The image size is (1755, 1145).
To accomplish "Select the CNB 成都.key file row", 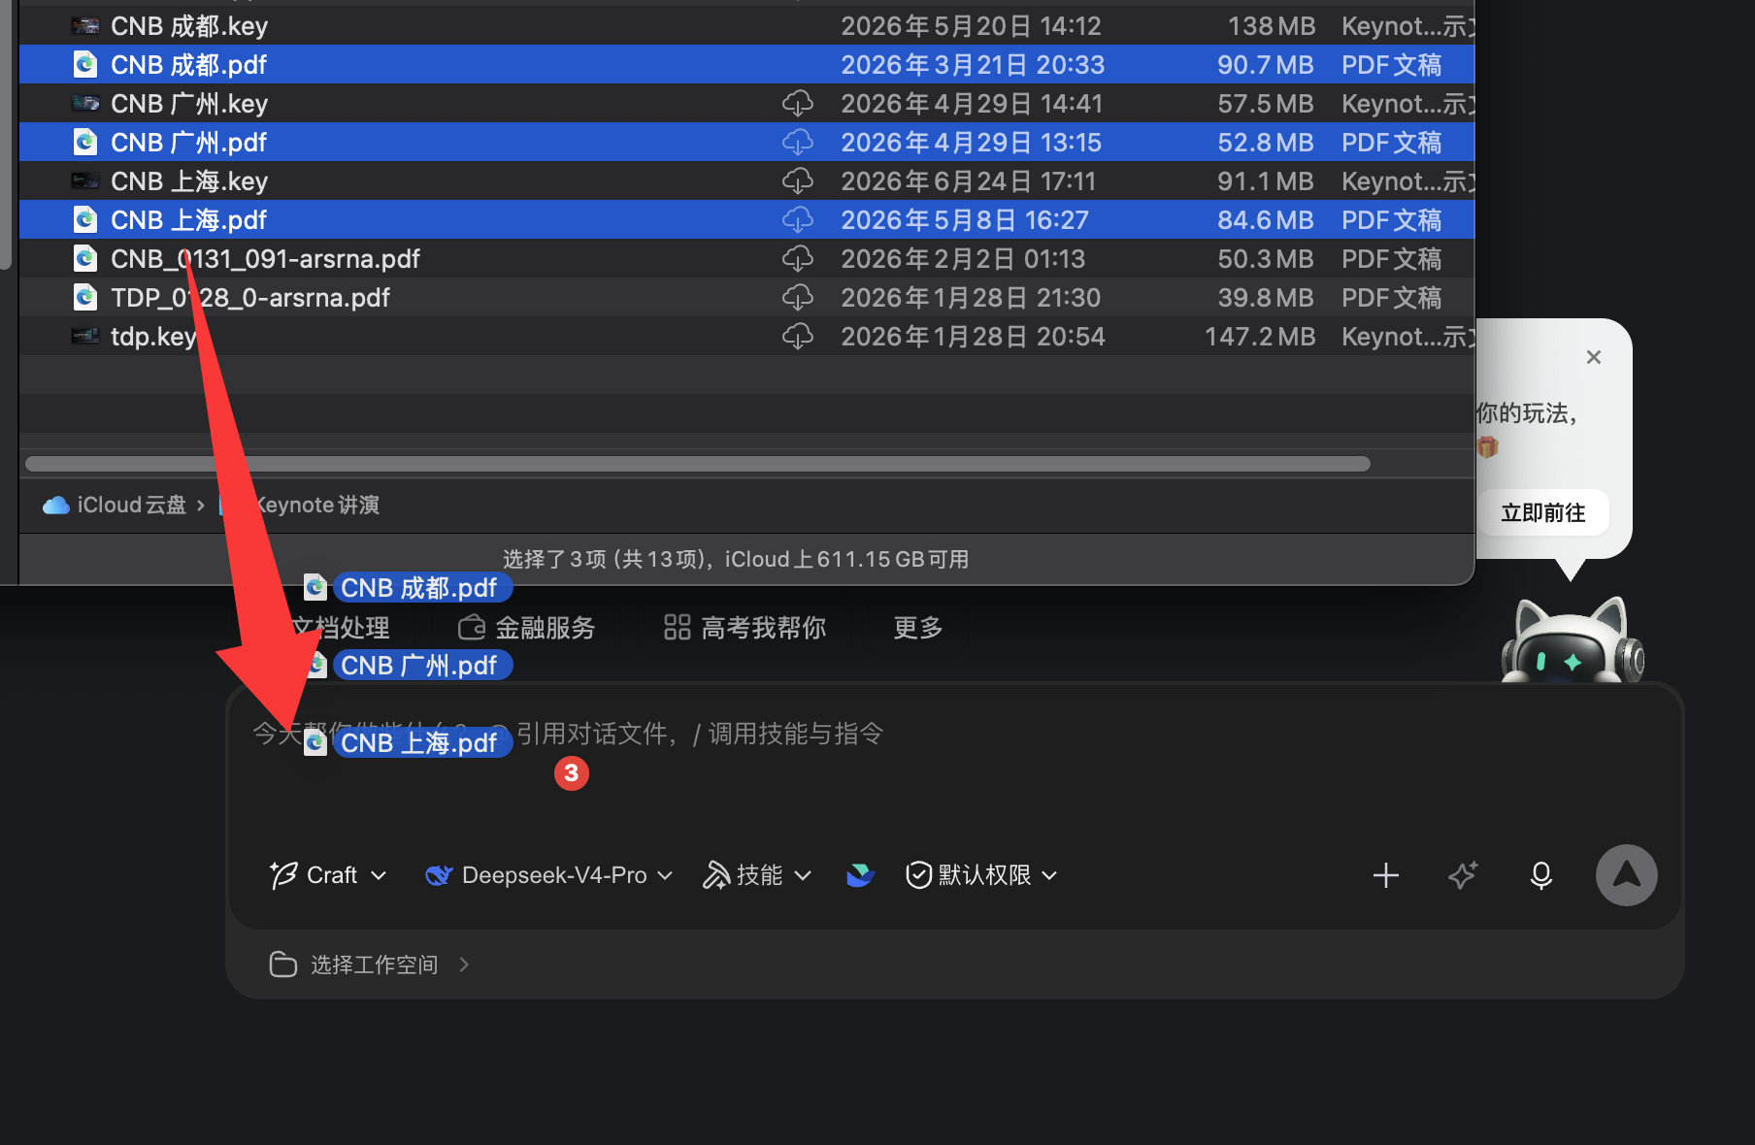I will (746, 26).
